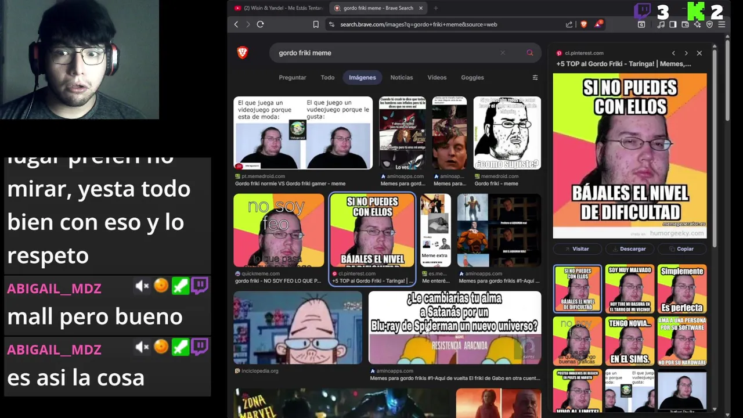The width and height of the screenshot is (743, 418).
Task: Open related thumbnail 'Simplemente es perfecta'
Action: coord(681,289)
